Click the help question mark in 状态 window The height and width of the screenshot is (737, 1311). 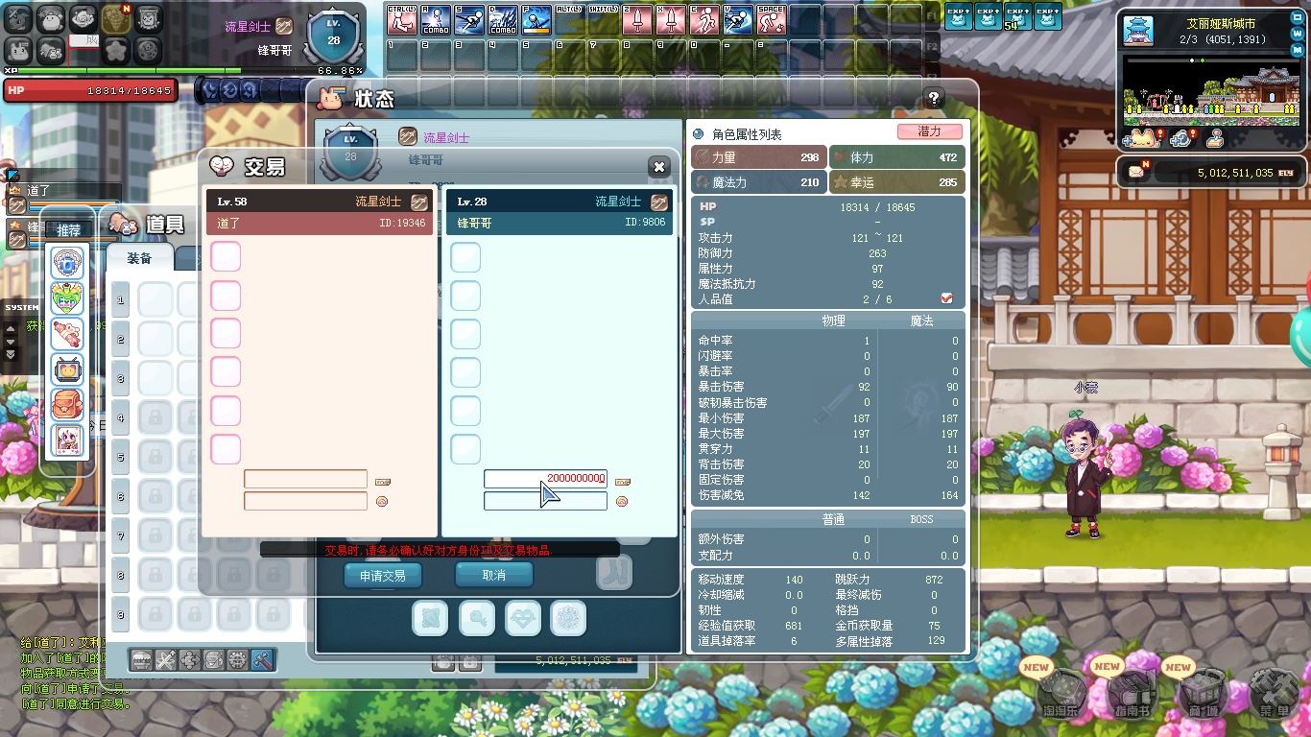coord(933,98)
